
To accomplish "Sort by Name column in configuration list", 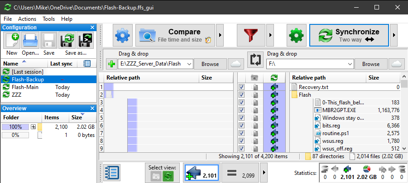I will pos(24,64).
